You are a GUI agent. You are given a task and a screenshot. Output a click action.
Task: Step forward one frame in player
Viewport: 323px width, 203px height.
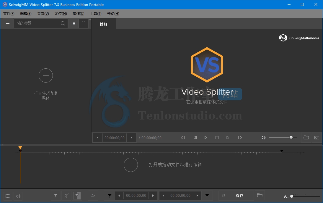[228, 138]
